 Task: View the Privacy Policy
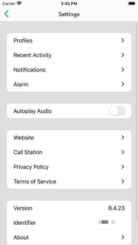click(69, 167)
